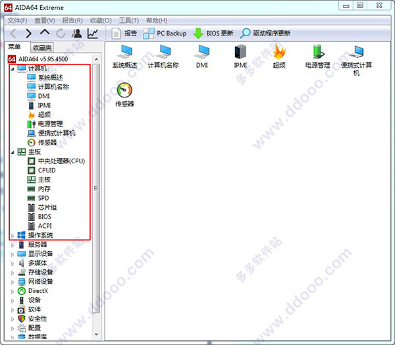Viewport: 395px width, 345px height.
Task: Open the 报告(R) menu
Action: point(72,20)
